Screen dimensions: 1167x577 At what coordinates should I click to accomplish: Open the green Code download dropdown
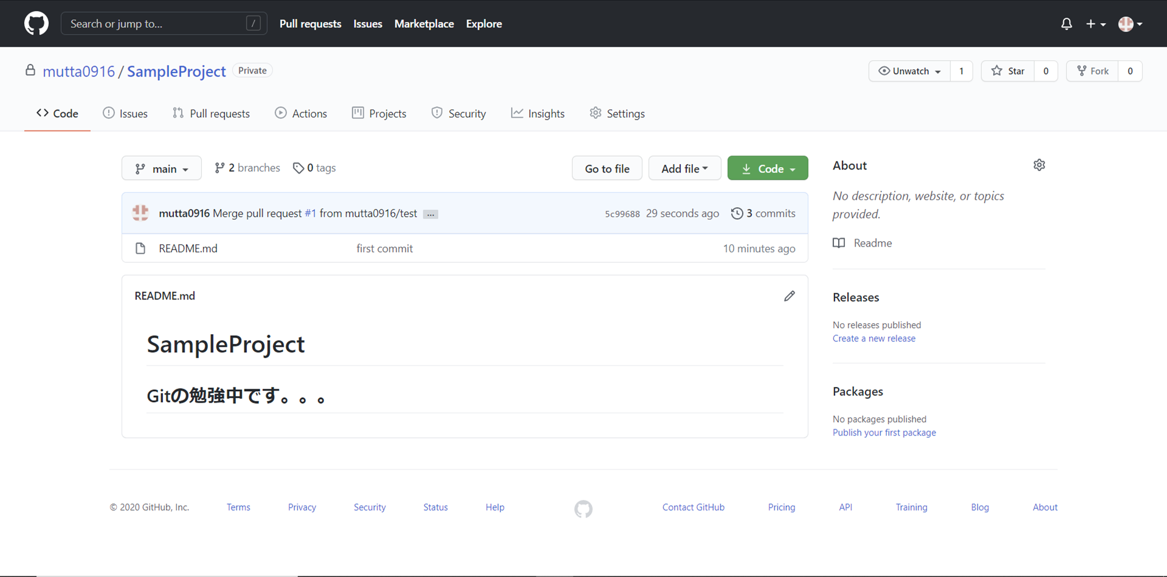tap(768, 168)
